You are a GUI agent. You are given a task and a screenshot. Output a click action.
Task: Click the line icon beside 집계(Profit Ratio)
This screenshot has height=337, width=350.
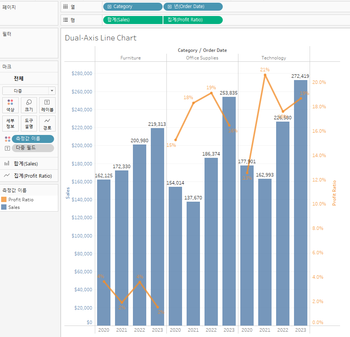point(7,175)
